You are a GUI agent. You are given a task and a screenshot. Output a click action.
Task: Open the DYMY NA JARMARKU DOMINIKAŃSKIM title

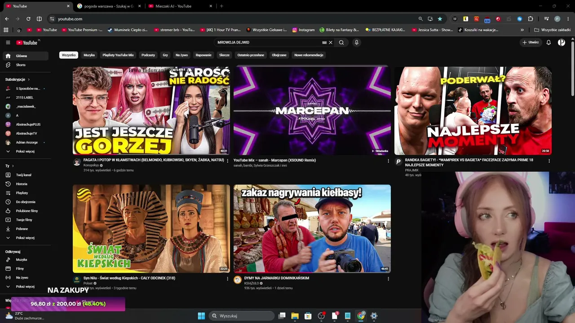tap(277, 278)
